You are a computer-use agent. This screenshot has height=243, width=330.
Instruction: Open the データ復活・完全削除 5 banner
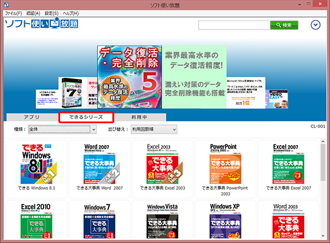click(x=130, y=77)
